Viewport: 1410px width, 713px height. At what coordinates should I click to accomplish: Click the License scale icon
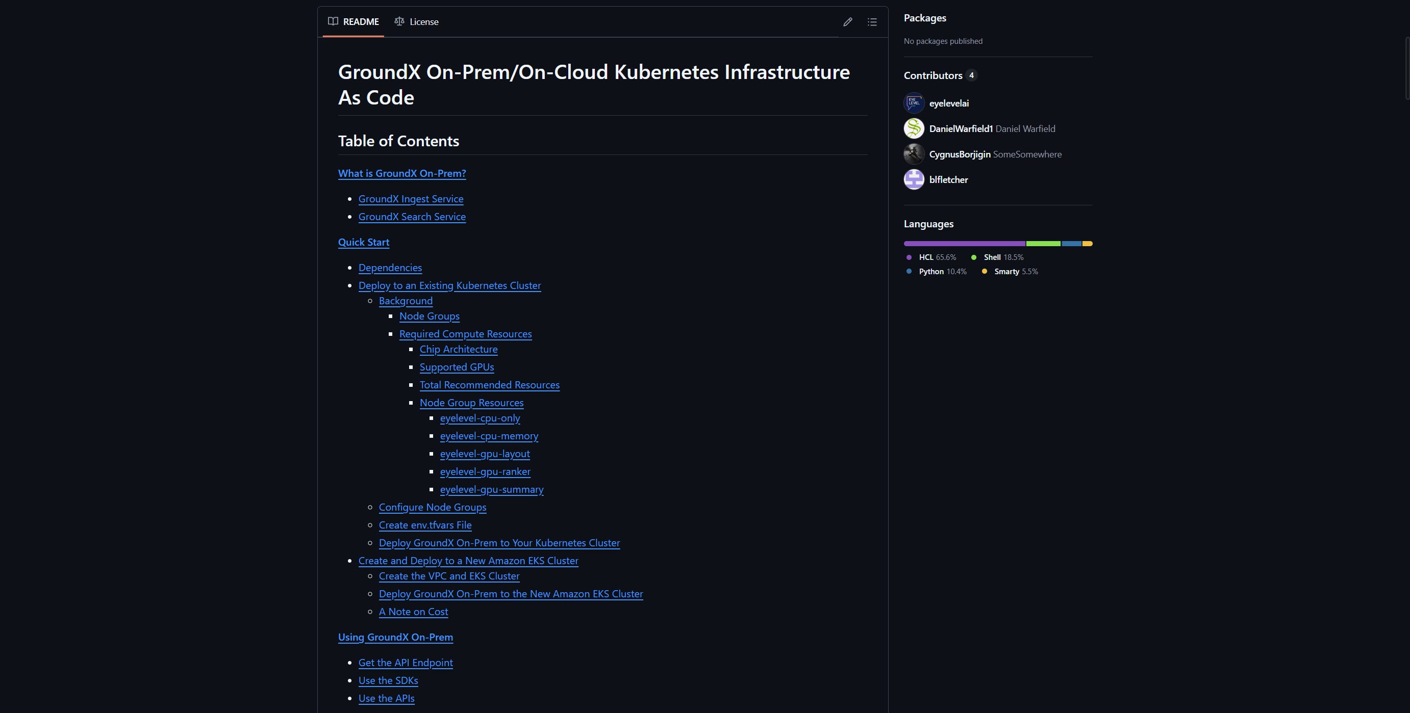click(399, 21)
